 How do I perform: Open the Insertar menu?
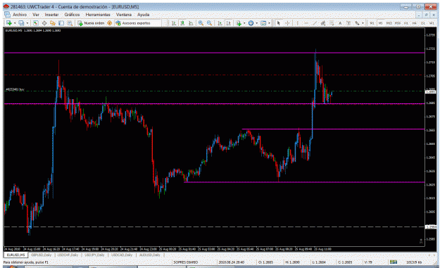tap(51, 15)
